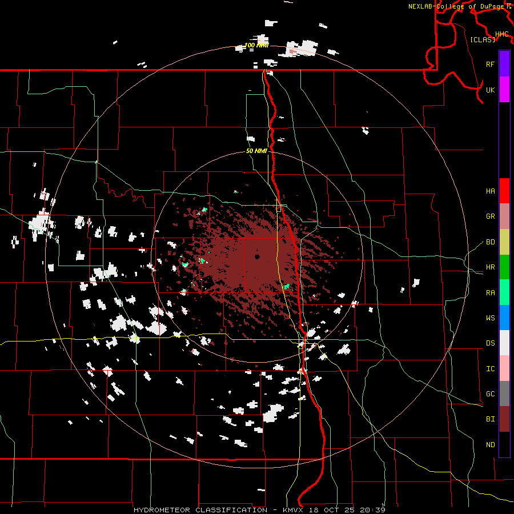Click the "HR" legend label
The width and height of the screenshot is (514, 514).
tap(490, 267)
